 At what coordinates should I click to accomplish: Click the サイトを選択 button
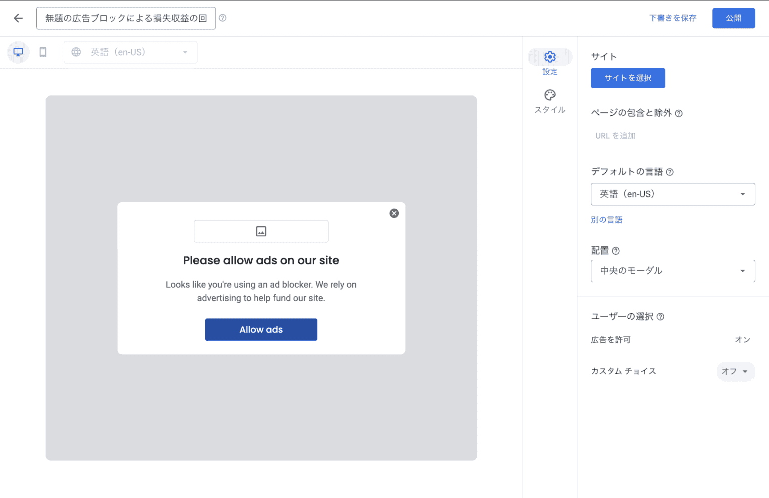click(x=628, y=78)
